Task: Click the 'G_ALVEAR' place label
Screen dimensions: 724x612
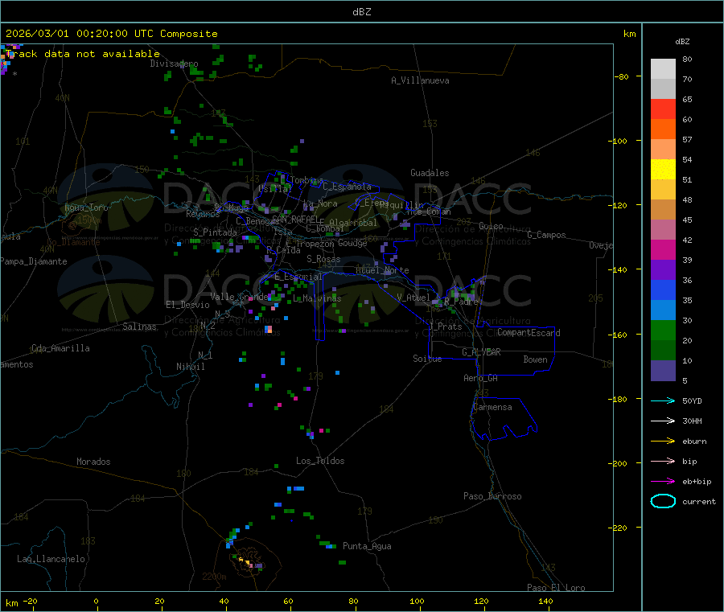Action: pyautogui.click(x=481, y=352)
